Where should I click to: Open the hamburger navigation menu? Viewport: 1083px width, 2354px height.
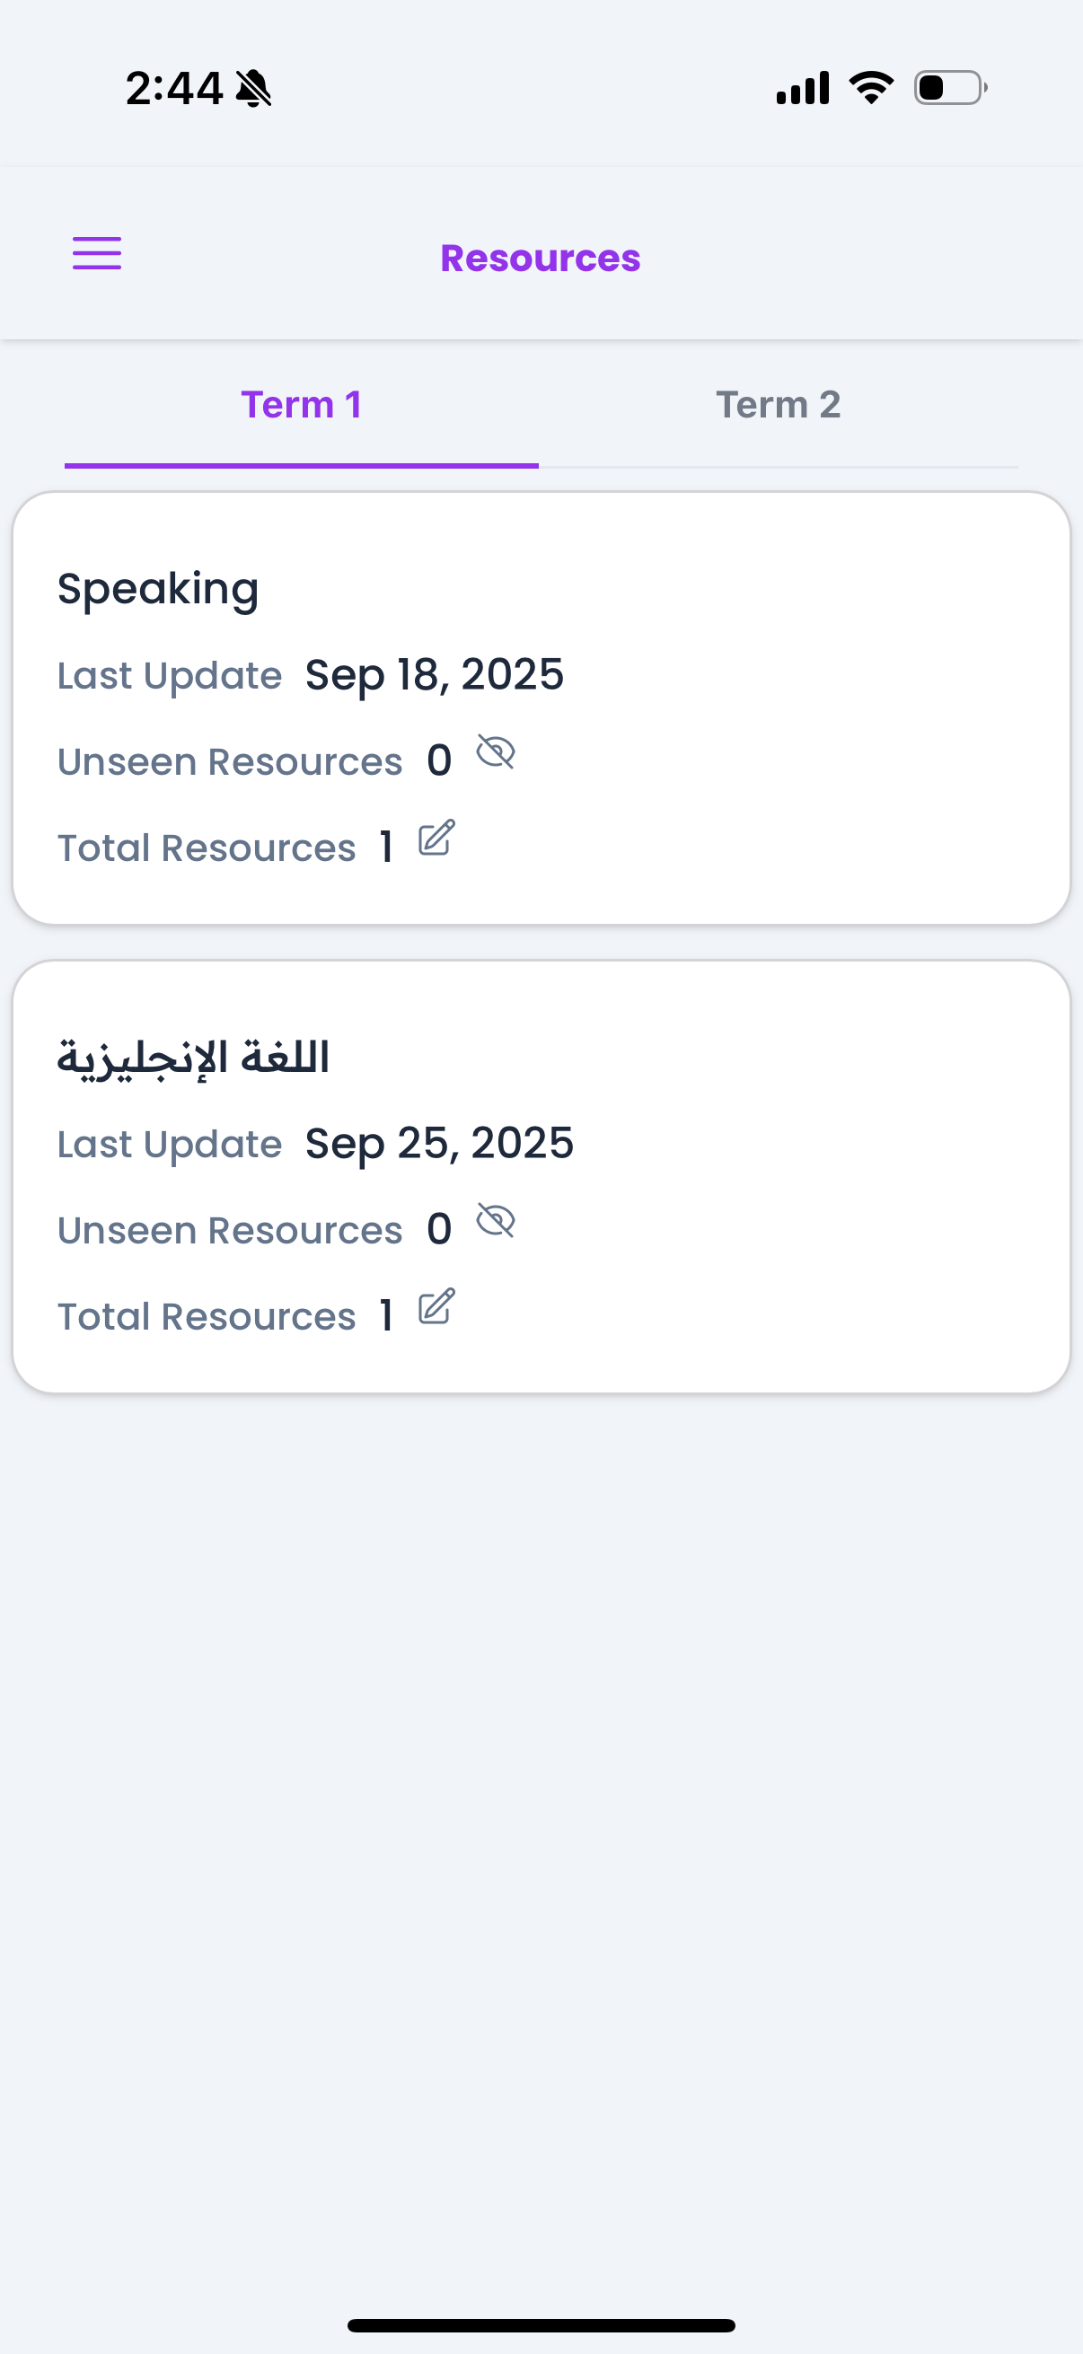97,253
